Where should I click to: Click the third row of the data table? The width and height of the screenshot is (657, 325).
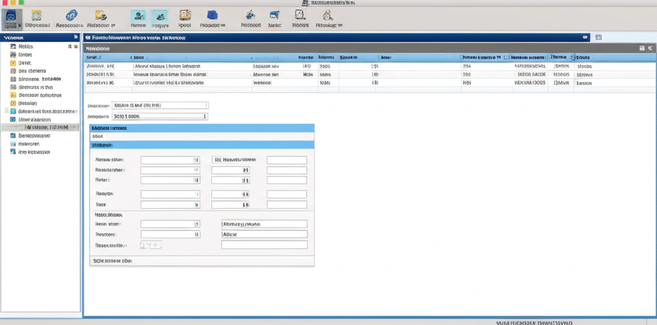[370, 83]
